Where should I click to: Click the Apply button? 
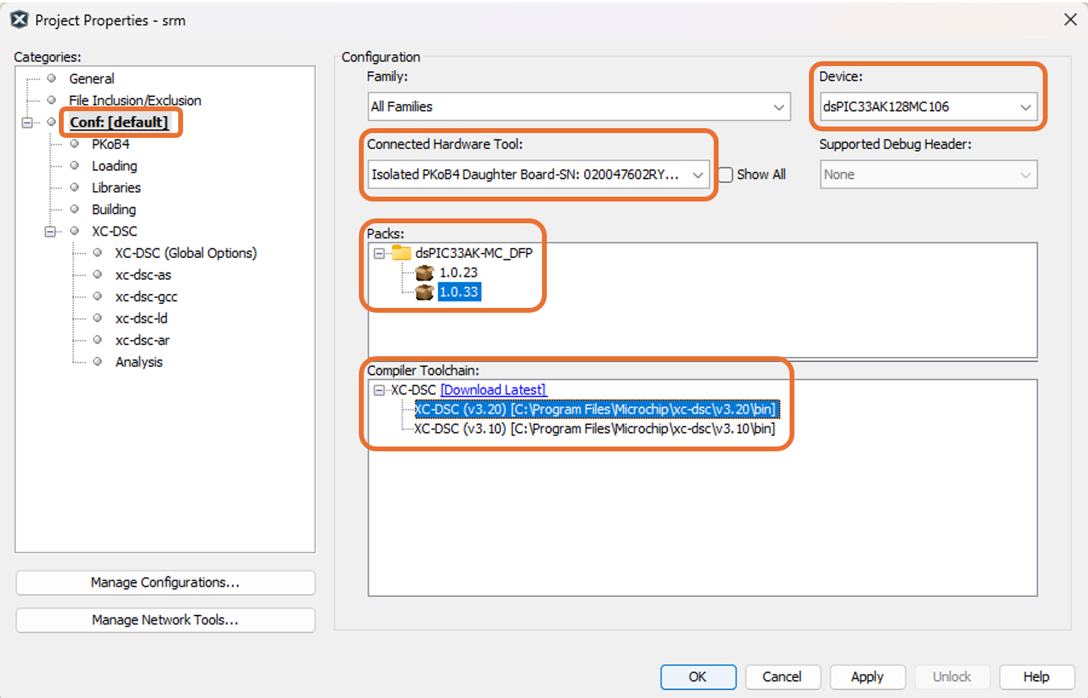coord(867,677)
